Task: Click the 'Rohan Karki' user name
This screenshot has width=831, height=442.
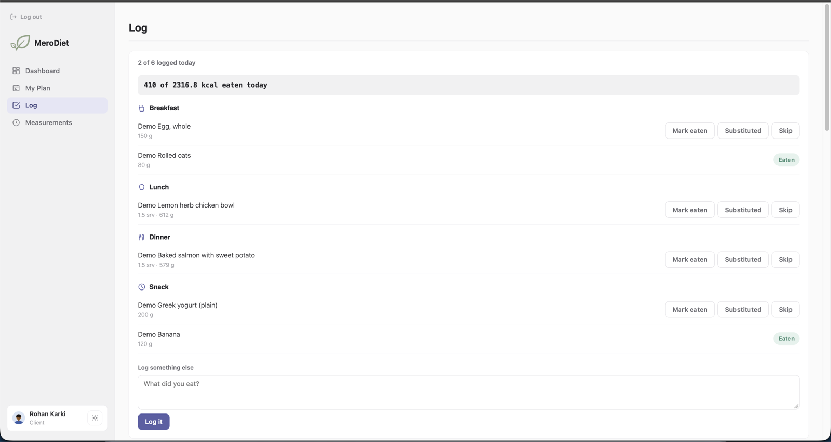Action: tap(48, 414)
